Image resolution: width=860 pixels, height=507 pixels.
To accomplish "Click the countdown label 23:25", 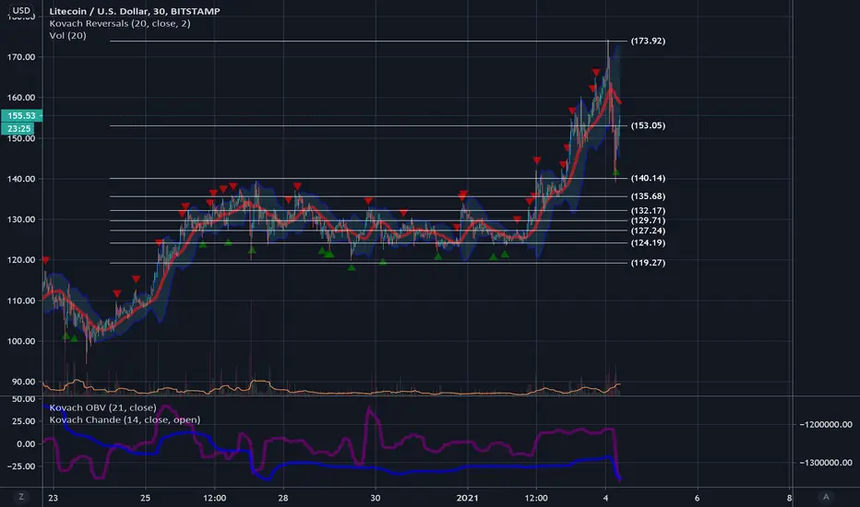I will (x=18, y=129).
